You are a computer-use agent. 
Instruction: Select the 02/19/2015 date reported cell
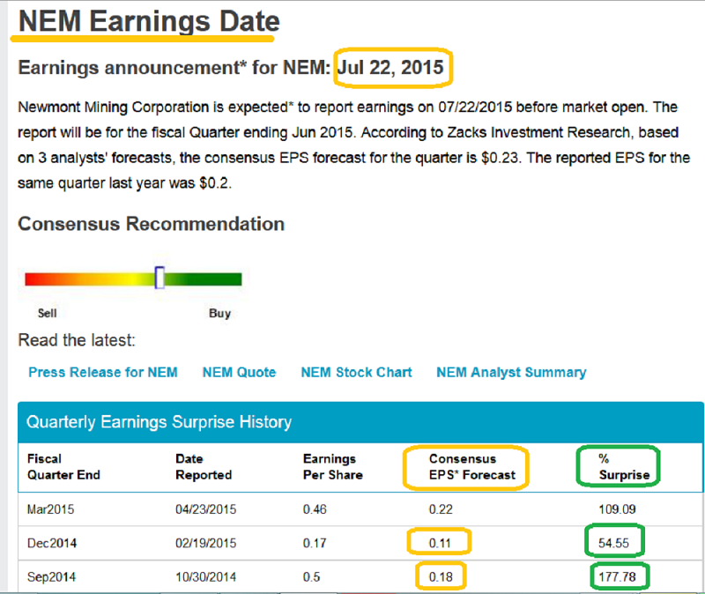(x=206, y=543)
